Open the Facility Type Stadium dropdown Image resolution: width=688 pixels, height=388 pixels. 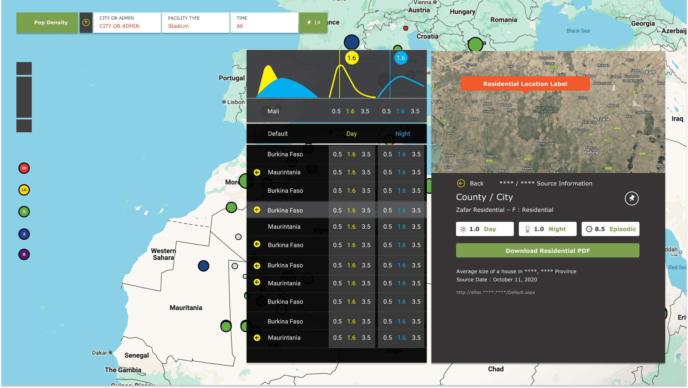196,22
